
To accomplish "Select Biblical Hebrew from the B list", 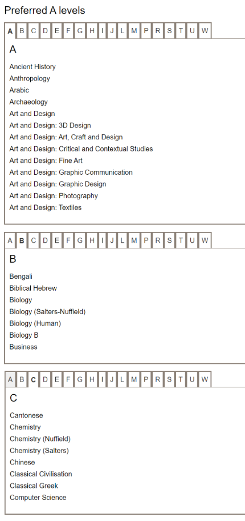I will [33, 288].
